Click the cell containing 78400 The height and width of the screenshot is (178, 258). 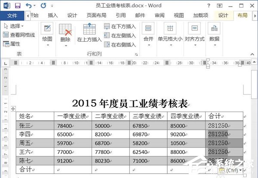pyautogui.click(x=73, y=126)
